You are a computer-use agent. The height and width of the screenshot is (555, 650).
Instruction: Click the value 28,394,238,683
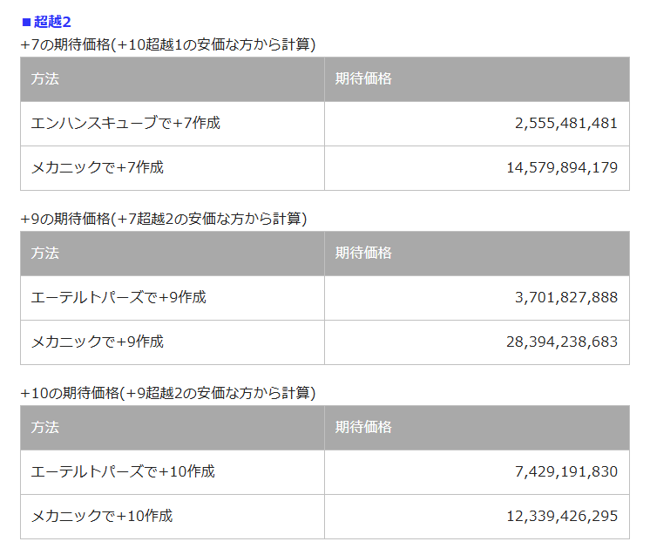coord(561,342)
